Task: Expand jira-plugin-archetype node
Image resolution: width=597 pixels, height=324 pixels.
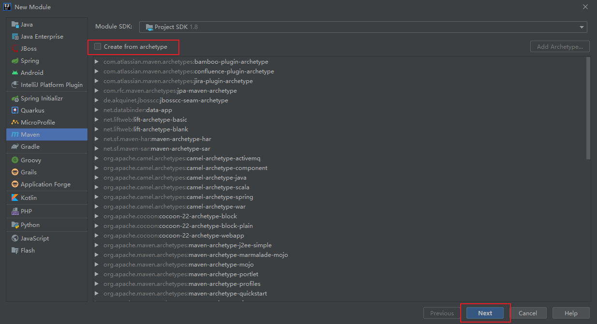Action: (97, 81)
